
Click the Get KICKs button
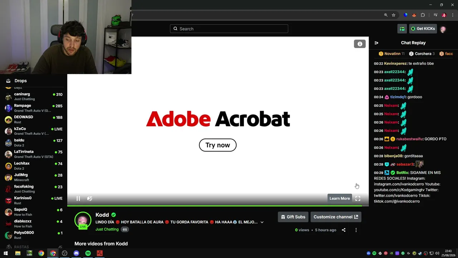coord(423,29)
